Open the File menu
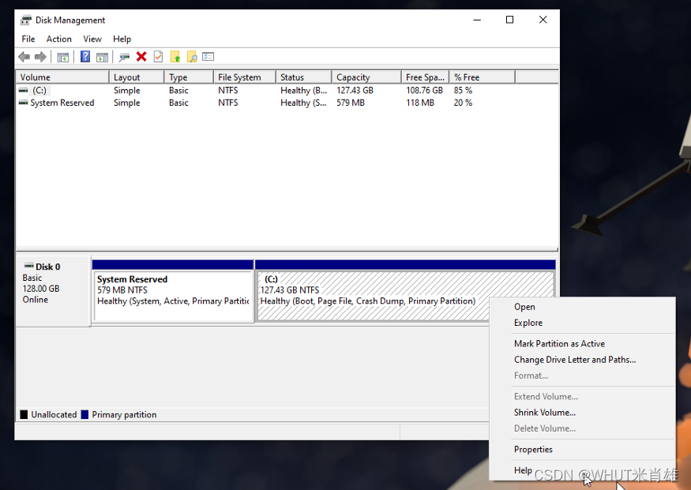The height and width of the screenshot is (490, 691). pos(28,39)
